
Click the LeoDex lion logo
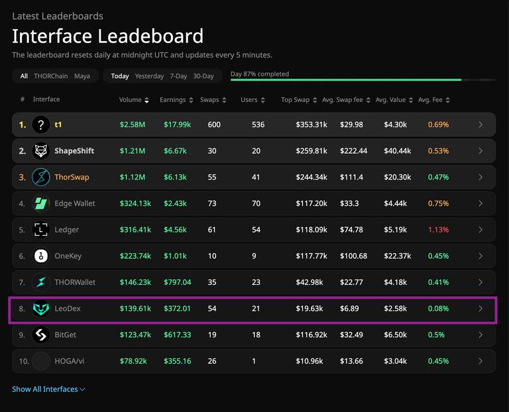41,309
